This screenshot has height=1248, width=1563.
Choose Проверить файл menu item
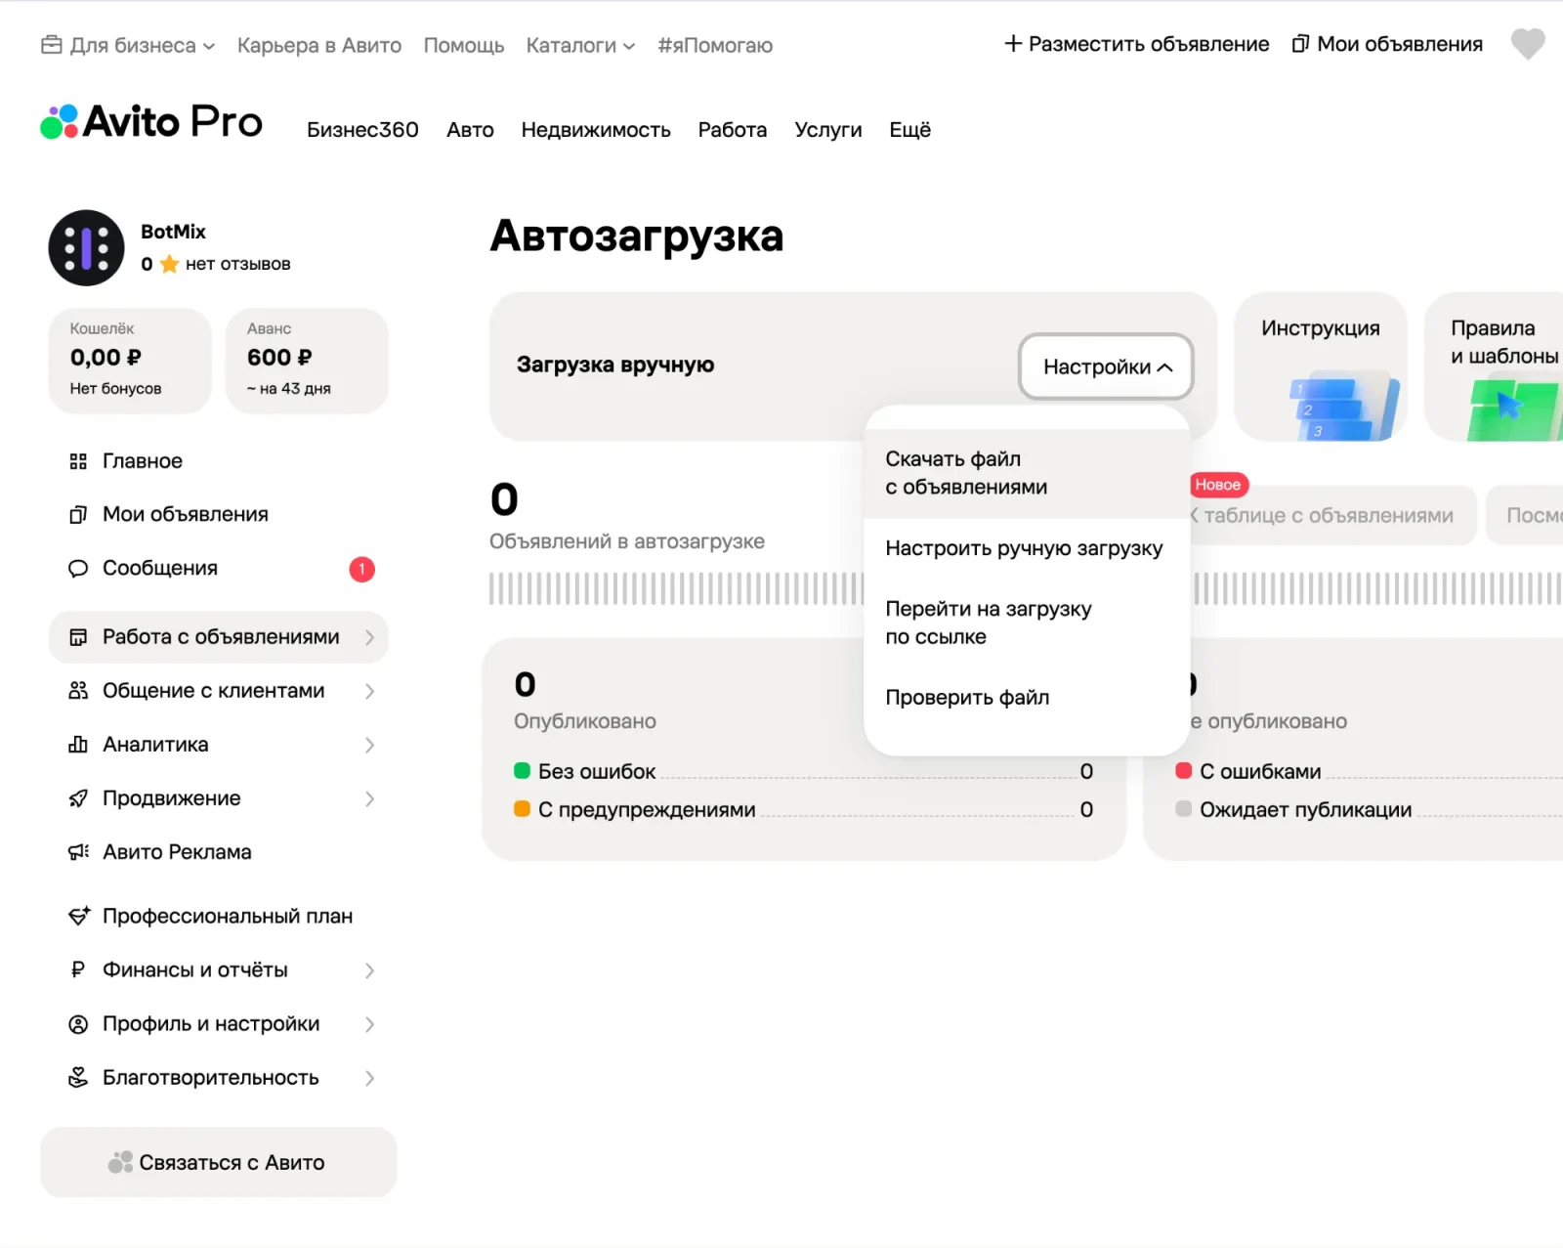pos(1027,698)
